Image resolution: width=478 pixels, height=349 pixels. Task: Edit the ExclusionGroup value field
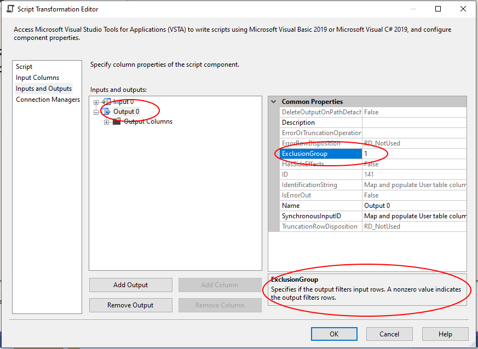point(414,154)
